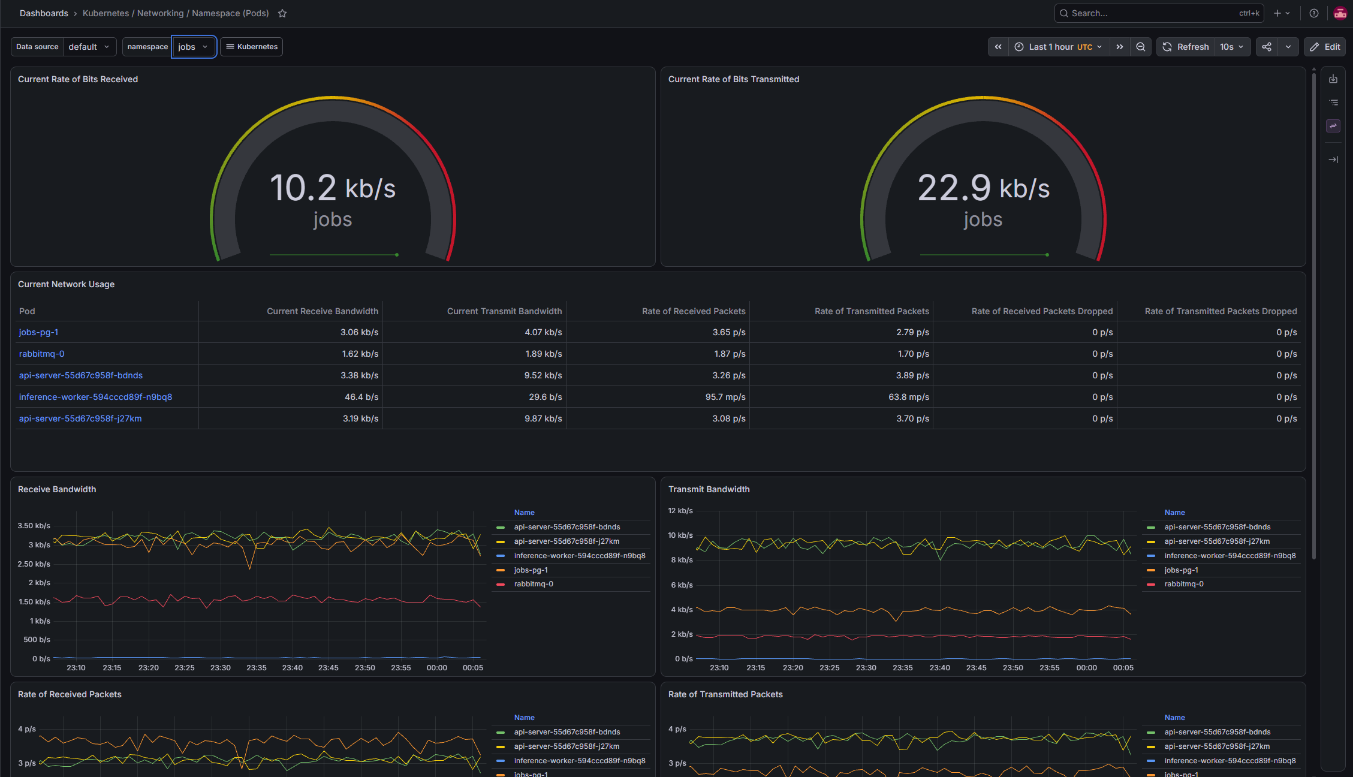Screen dimensions: 1353x777
Task: Toggle jobs-pg-1 series in Transmit Bandwidth legend
Action: click(x=1181, y=570)
